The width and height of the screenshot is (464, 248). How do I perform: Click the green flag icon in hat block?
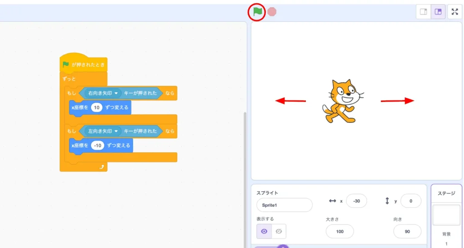point(66,64)
